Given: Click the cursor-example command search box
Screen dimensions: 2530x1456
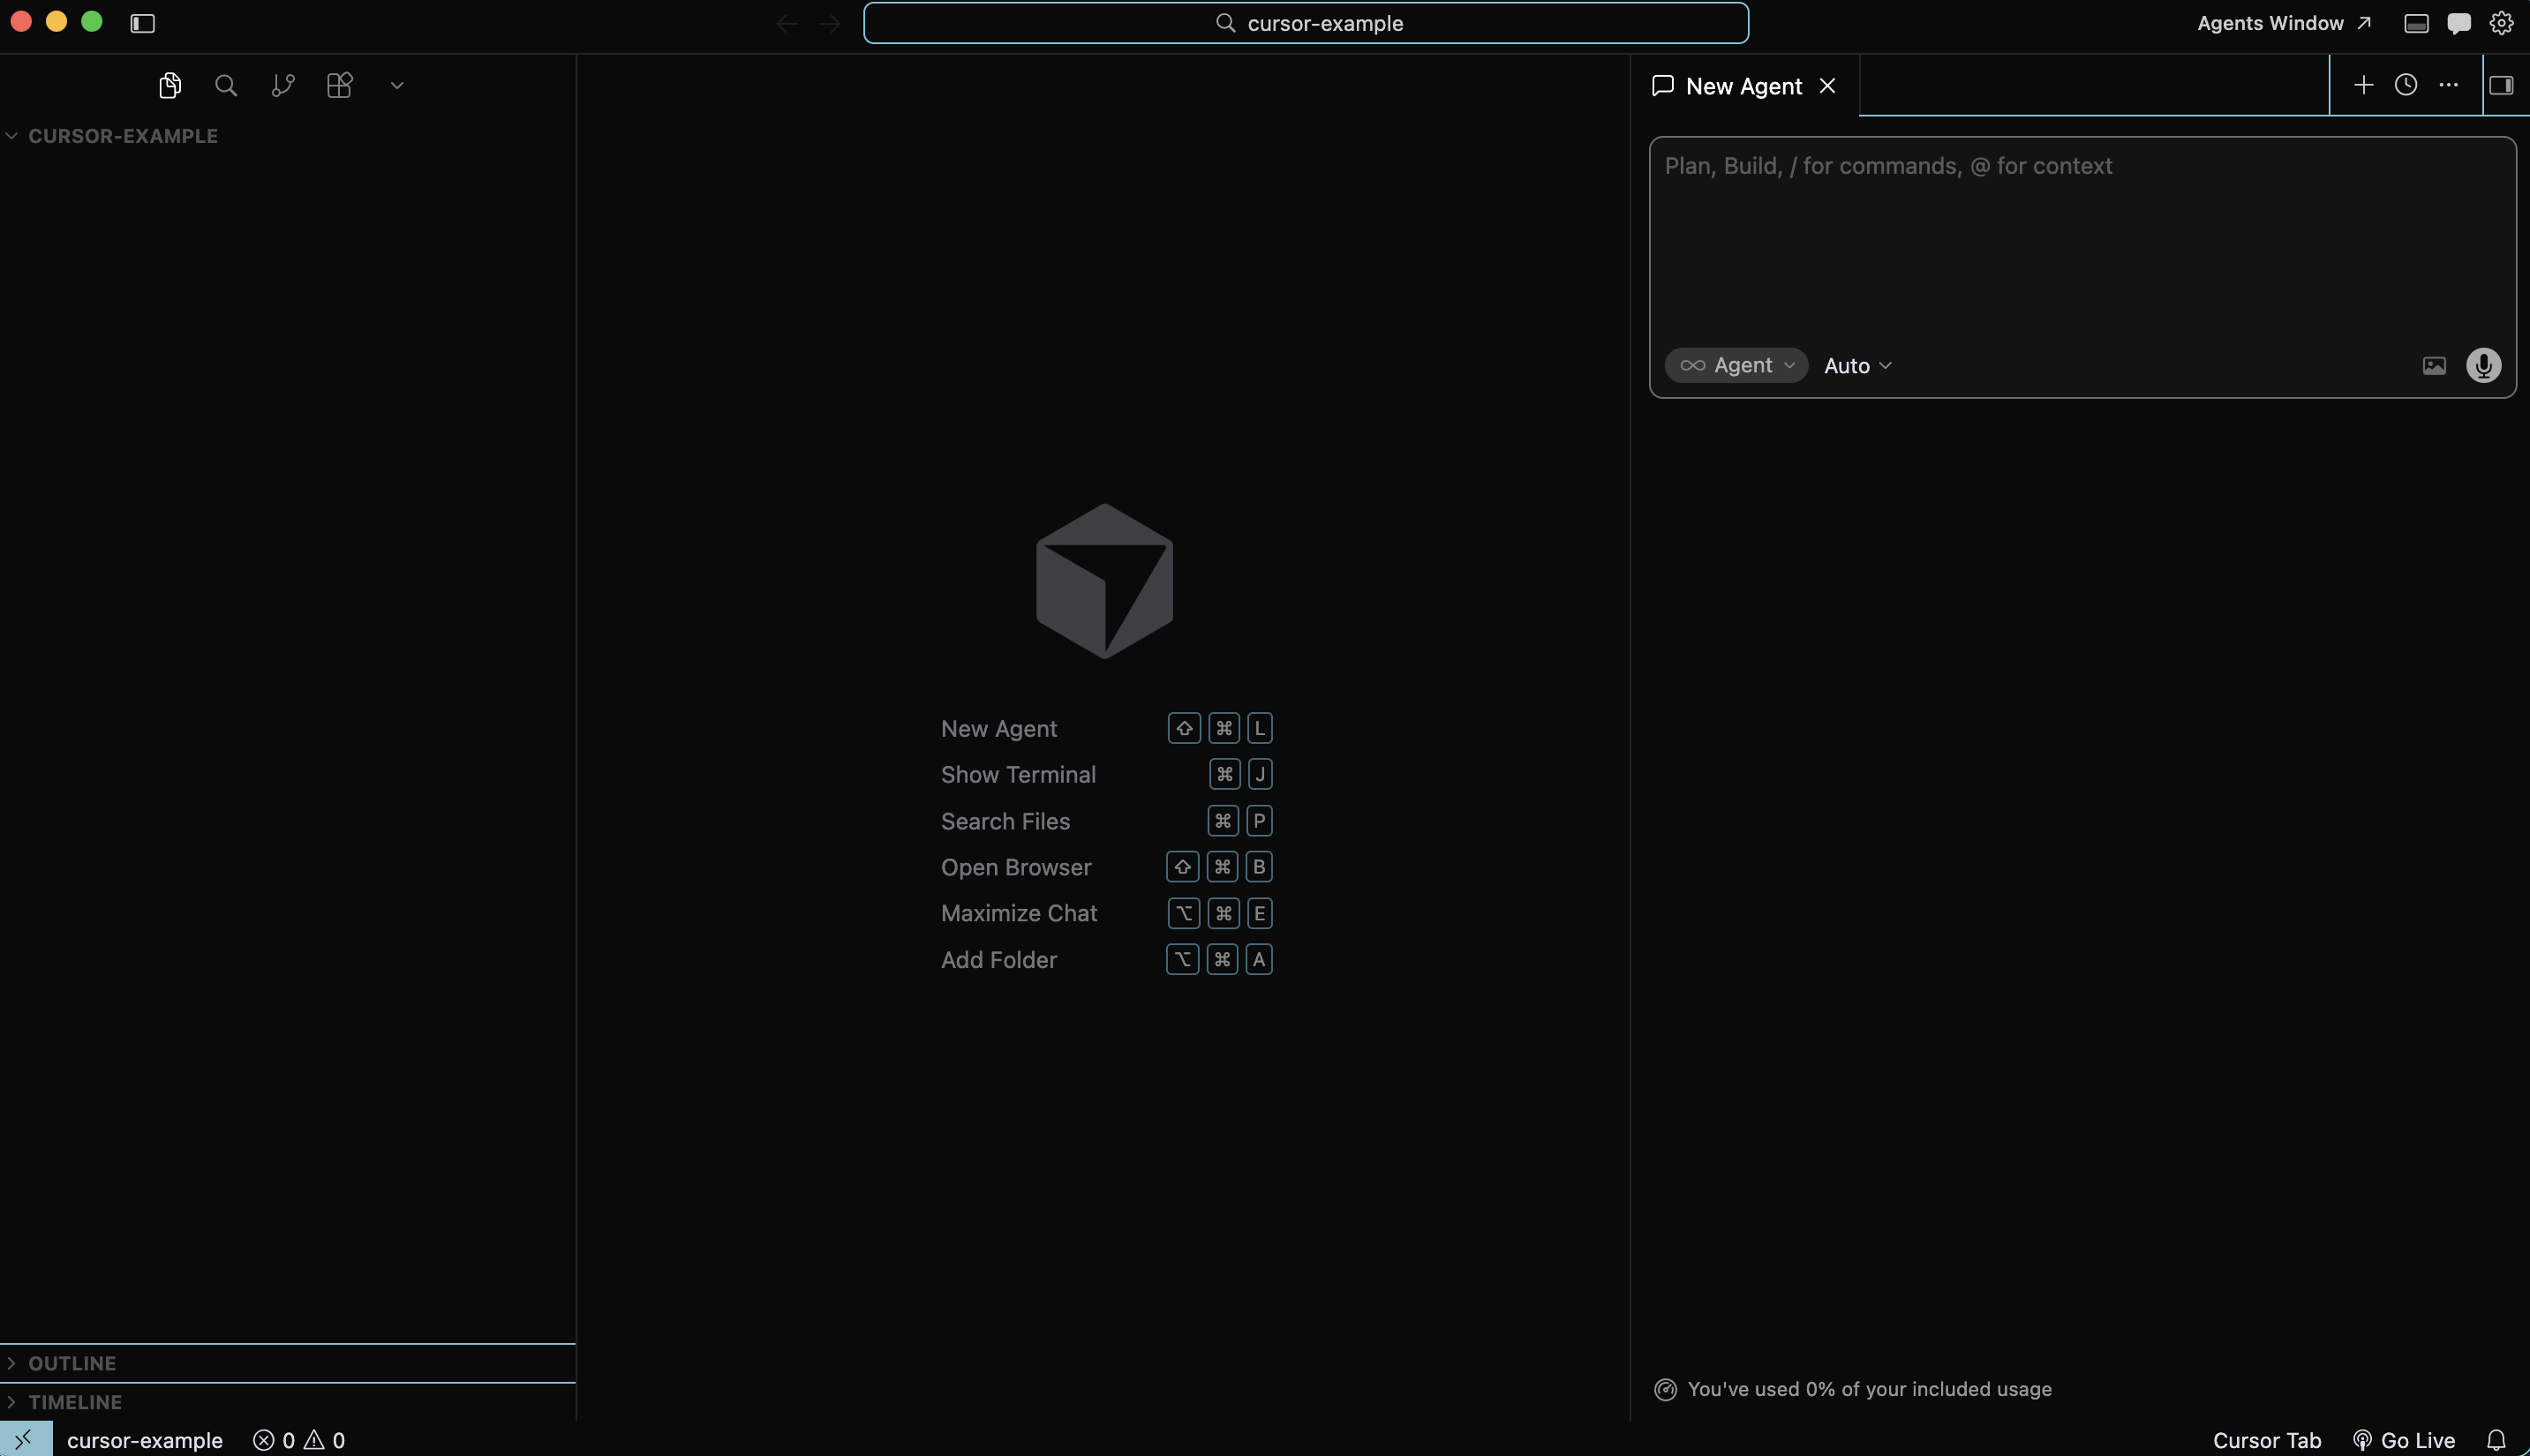Looking at the screenshot, I should click(1306, 23).
